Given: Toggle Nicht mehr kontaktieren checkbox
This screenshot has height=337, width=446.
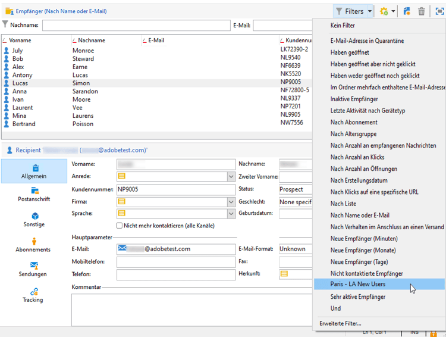Looking at the screenshot, I should 119,226.
